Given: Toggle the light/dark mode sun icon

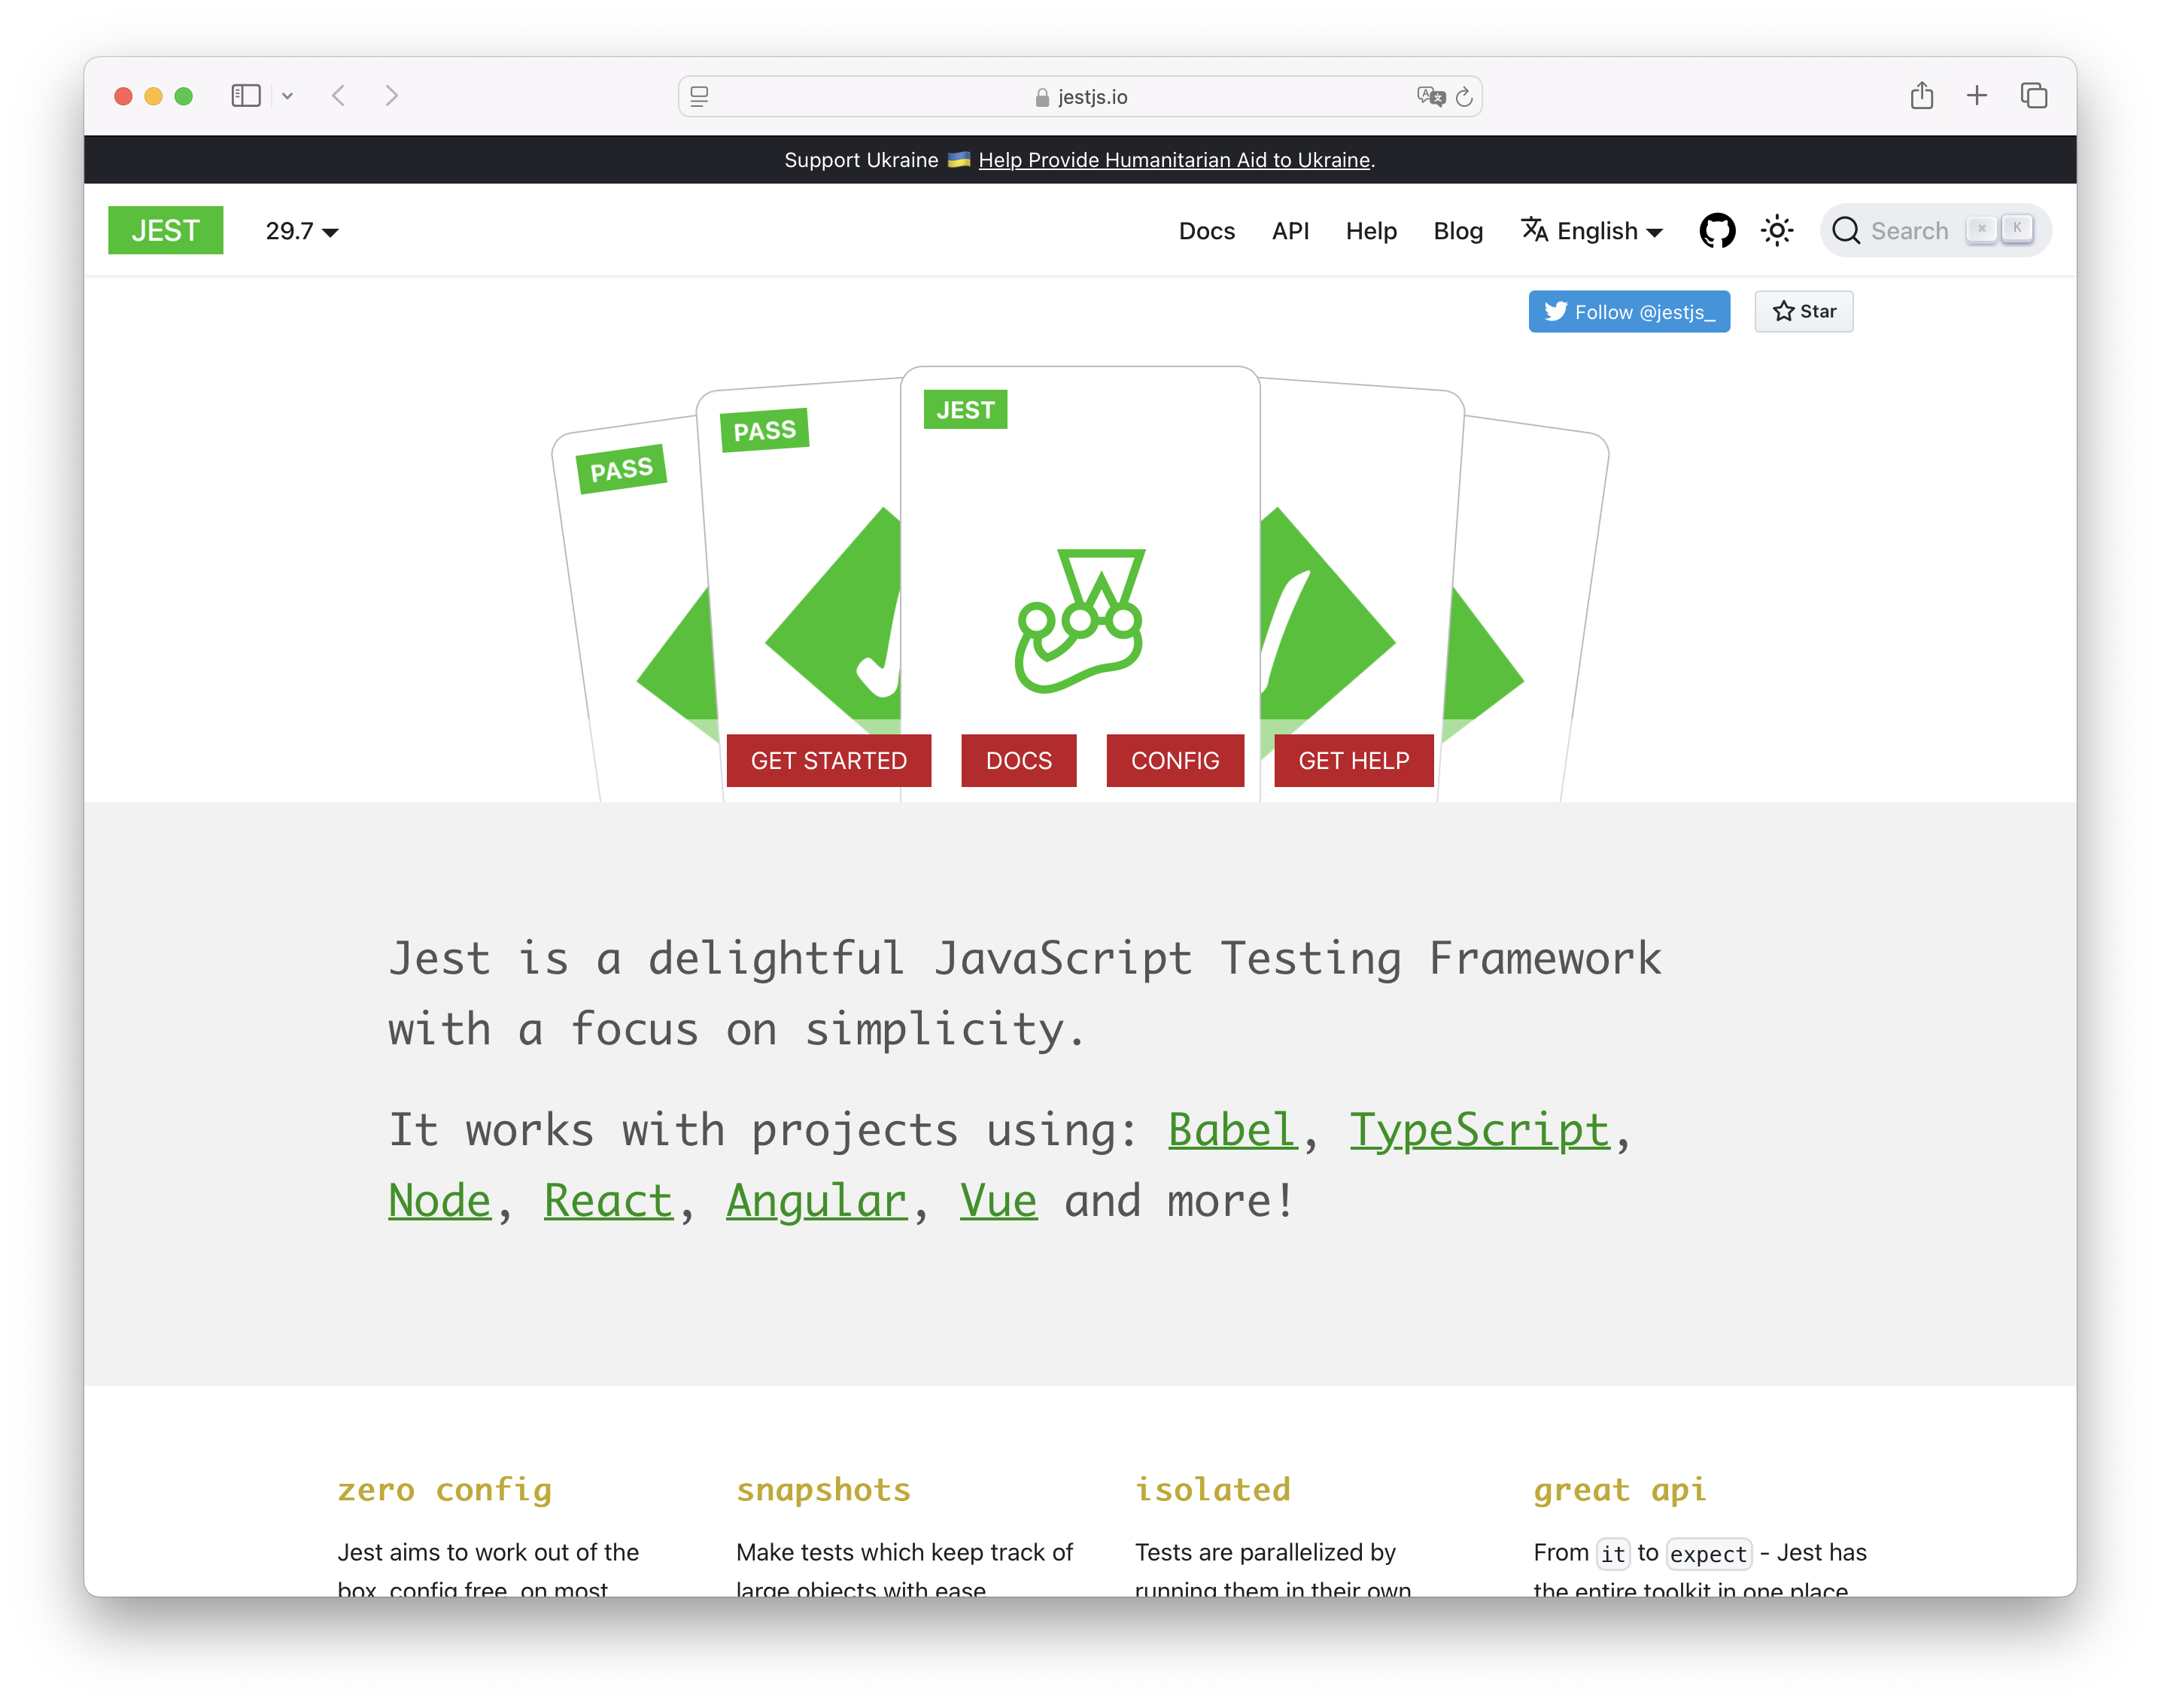Looking at the screenshot, I should point(1777,231).
